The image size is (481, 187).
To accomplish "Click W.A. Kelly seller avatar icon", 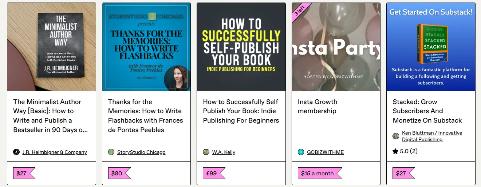I will pyautogui.click(x=206, y=152).
